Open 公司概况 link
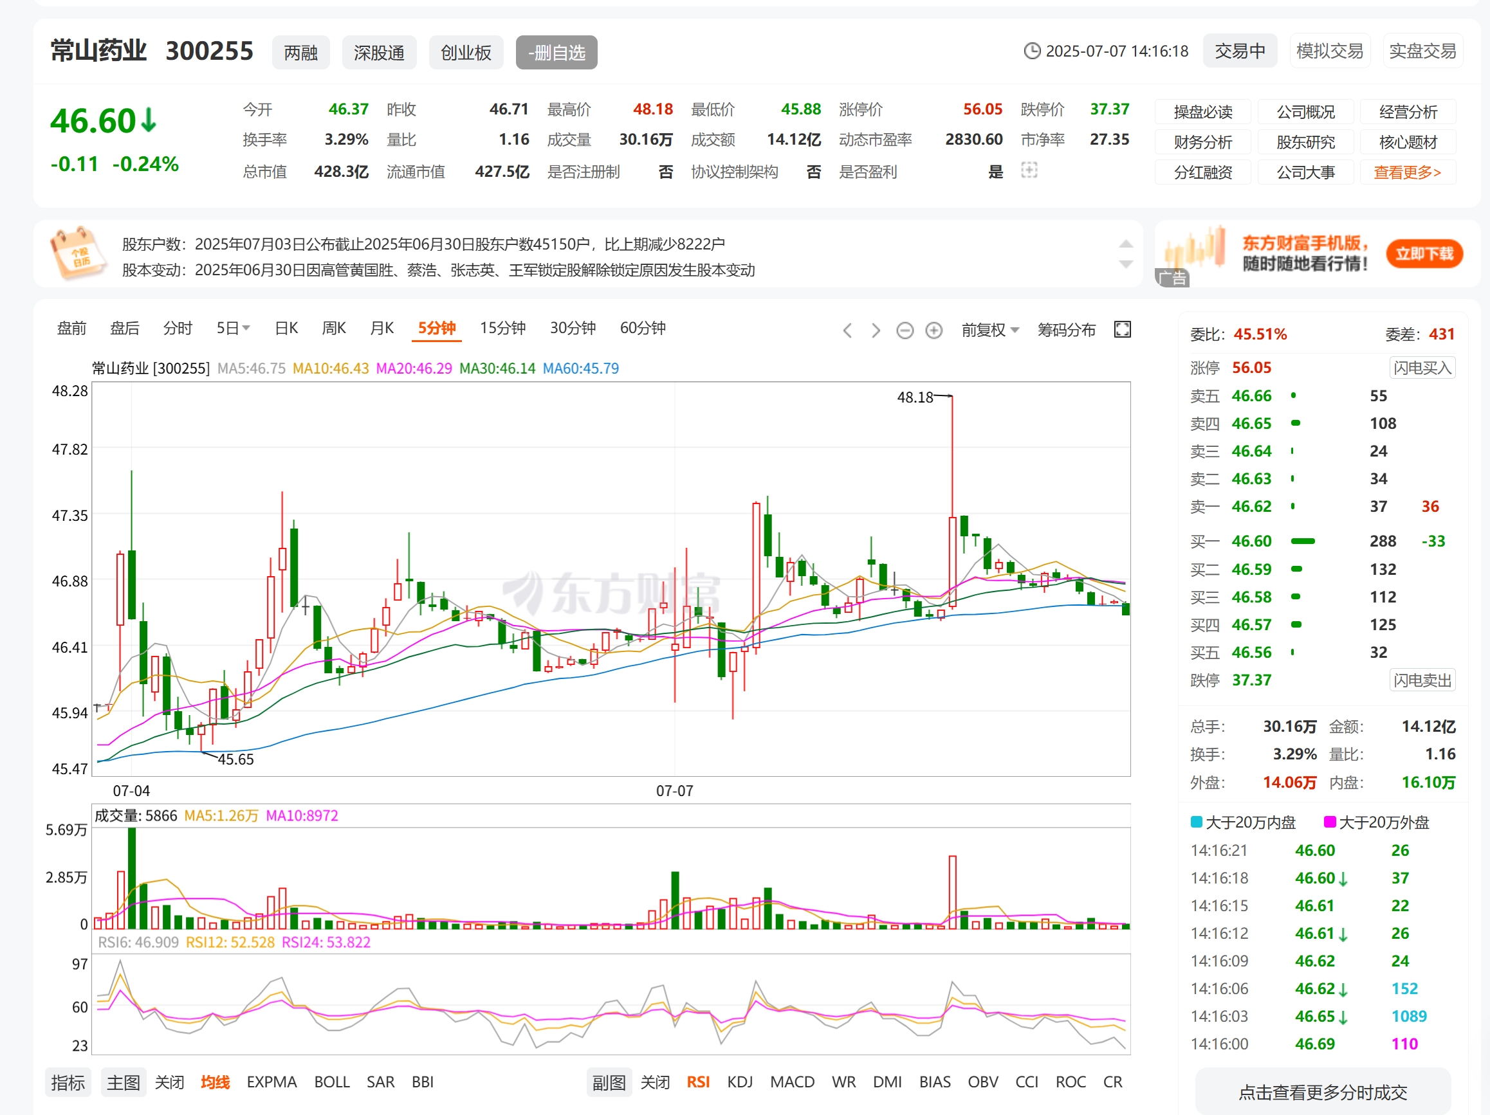 tap(1305, 112)
